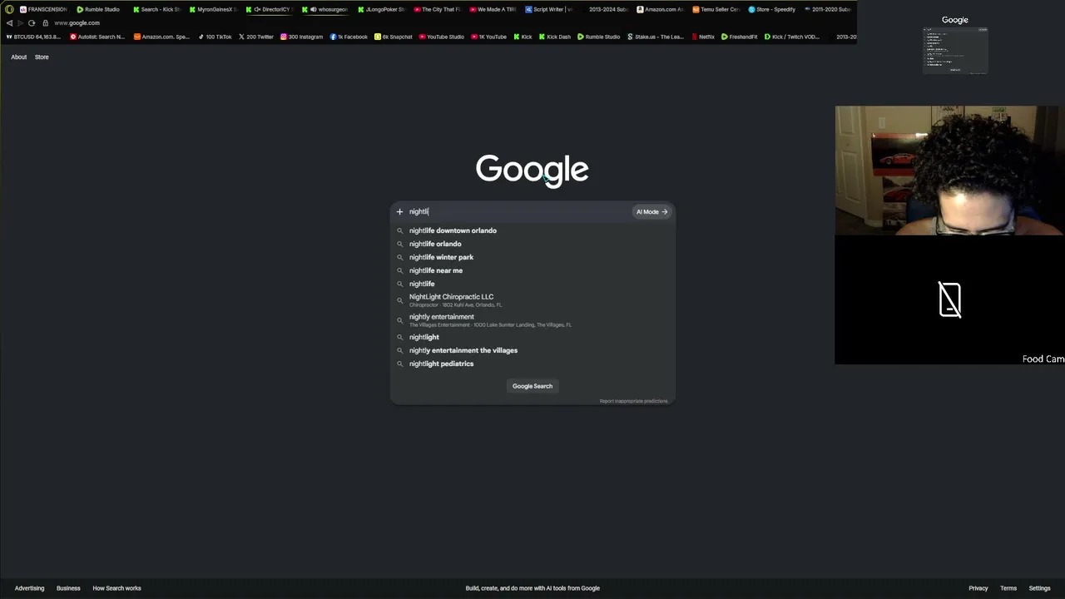Switch to the FRANSCENSION tab

tap(43, 9)
